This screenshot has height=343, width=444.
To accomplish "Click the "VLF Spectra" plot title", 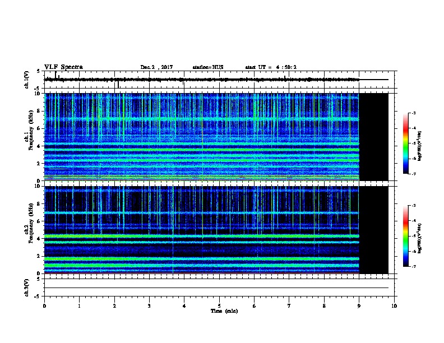I will (x=63, y=67).
